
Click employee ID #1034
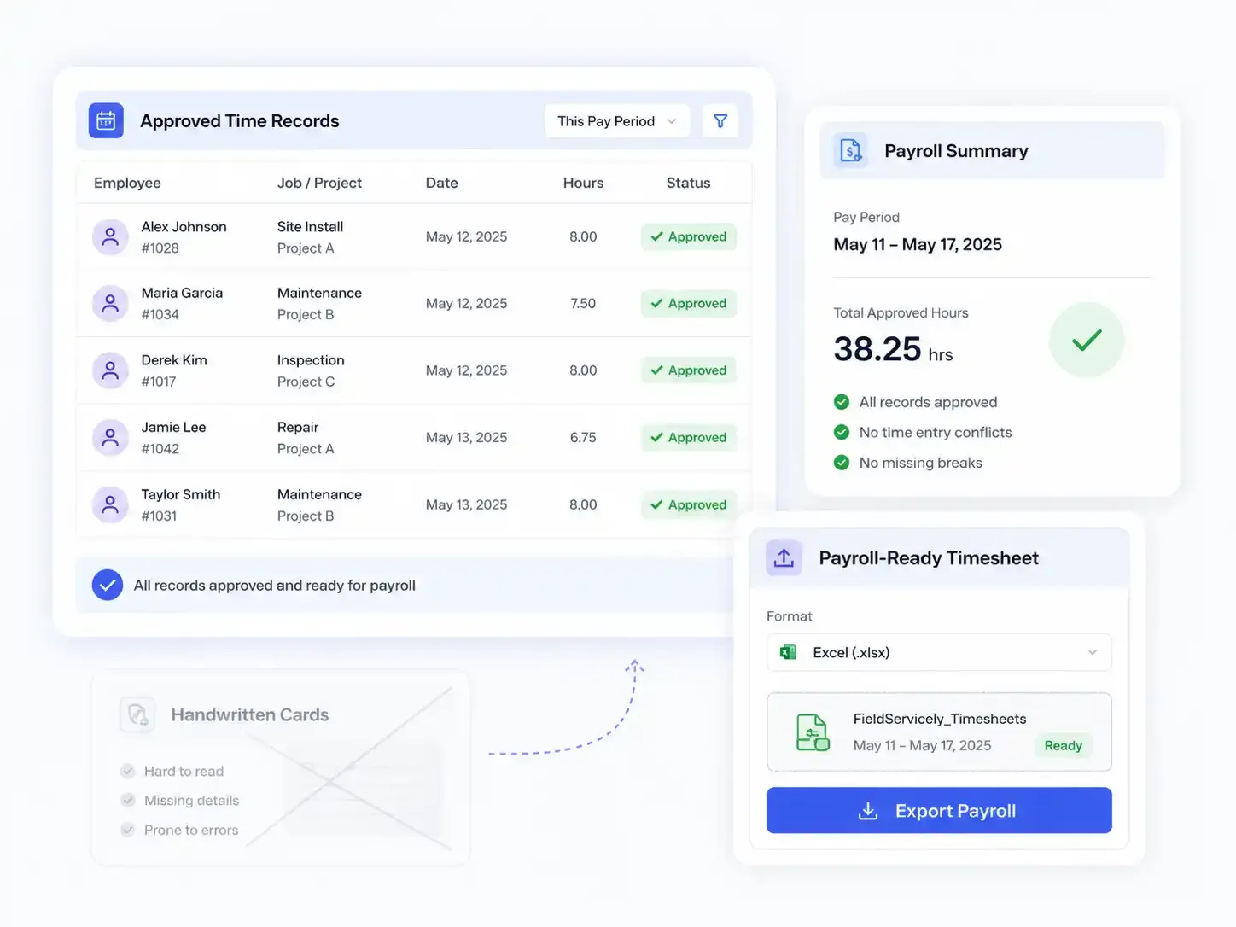coord(160,314)
